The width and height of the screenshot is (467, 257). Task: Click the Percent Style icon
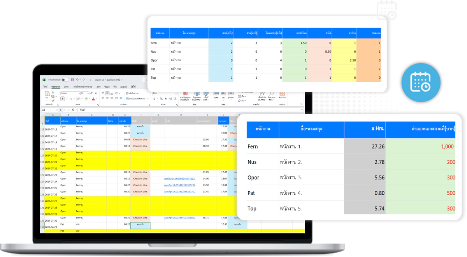click(x=161, y=99)
